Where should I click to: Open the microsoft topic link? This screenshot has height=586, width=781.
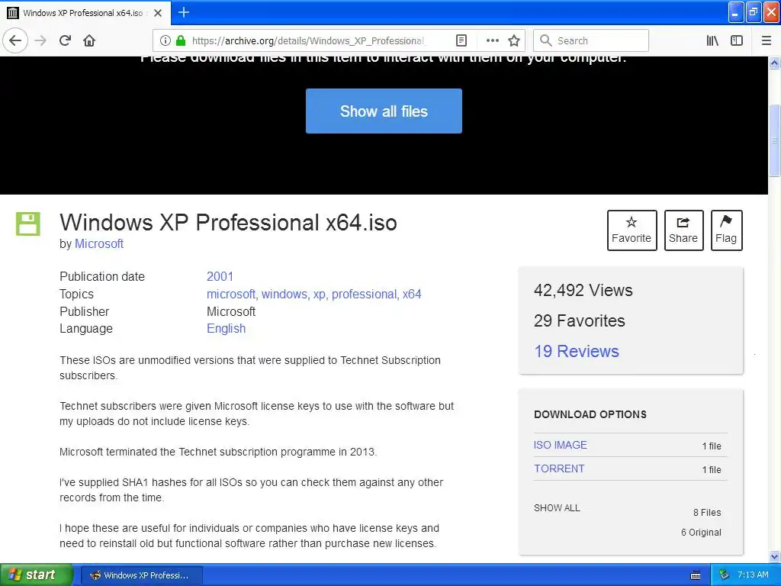point(231,294)
